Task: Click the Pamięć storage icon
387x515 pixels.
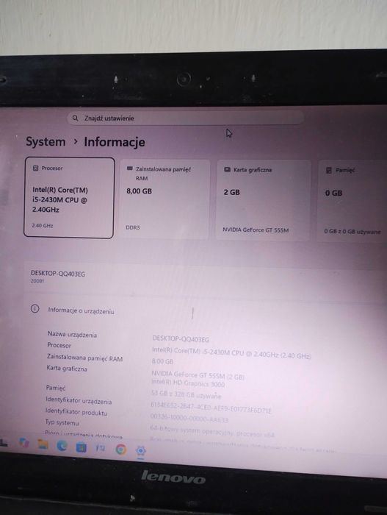Action: coord(329,170)
